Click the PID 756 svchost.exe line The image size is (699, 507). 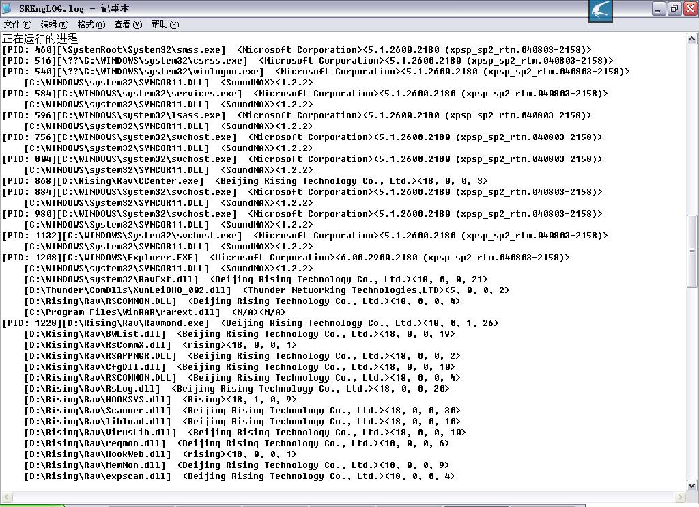tap(302, 137)
